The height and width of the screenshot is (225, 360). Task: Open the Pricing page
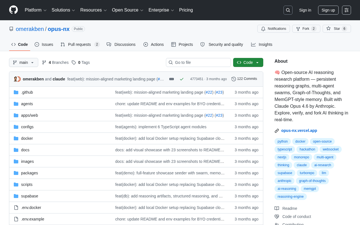tap(186, 10)
